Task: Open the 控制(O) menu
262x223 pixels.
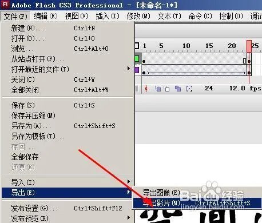Action: coord(231,16)
